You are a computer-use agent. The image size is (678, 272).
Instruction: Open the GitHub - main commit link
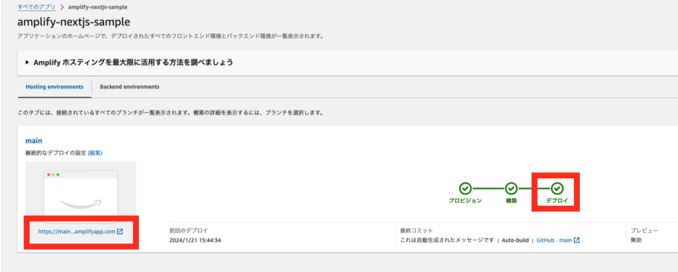pos(553,240)
